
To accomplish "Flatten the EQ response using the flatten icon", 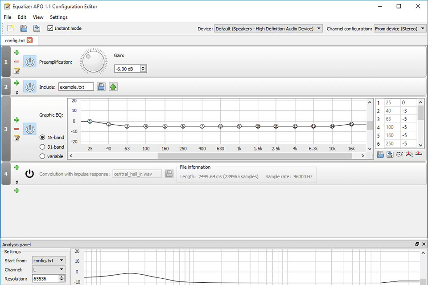I will click(x=417, y=154).
